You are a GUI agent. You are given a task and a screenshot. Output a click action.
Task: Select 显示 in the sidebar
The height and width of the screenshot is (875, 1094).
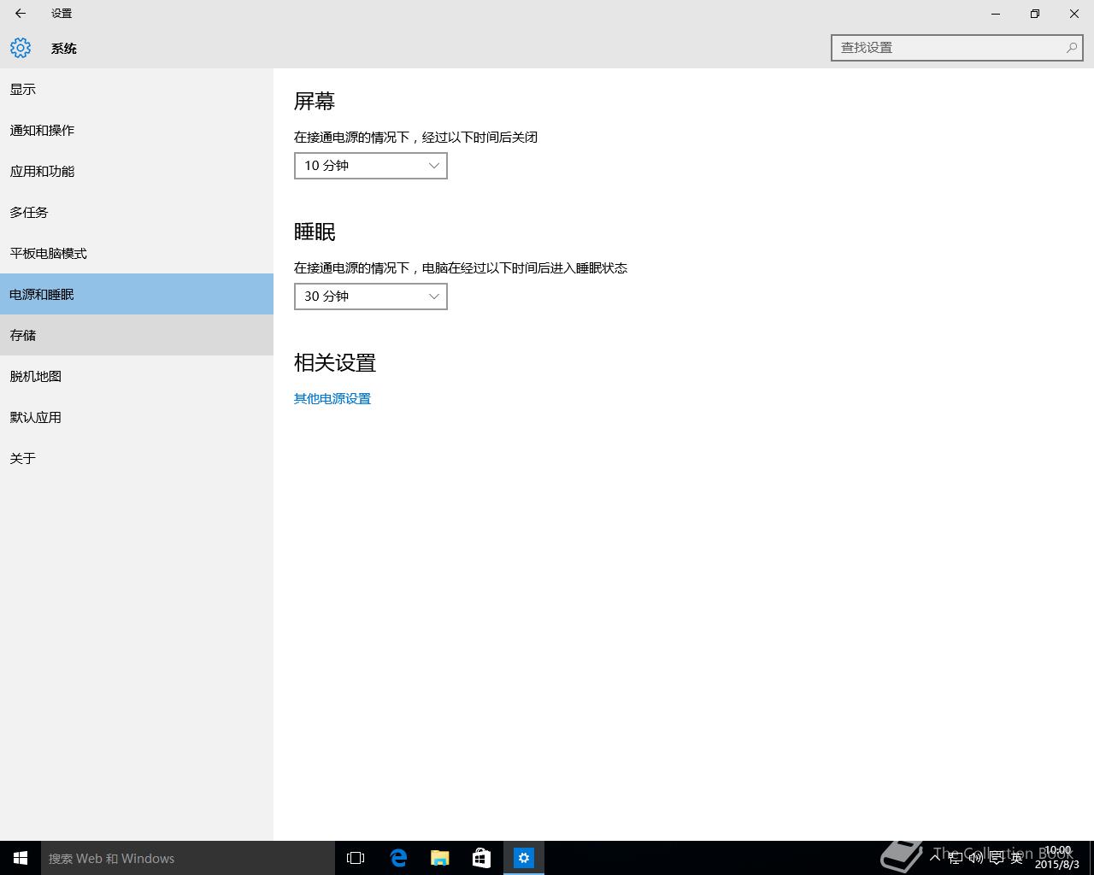[137, 89]
